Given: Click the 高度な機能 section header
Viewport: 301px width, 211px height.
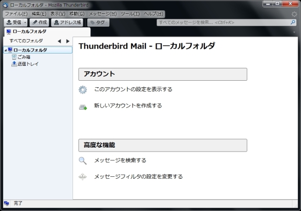Looking at the screenshot, I should [163, 145].
